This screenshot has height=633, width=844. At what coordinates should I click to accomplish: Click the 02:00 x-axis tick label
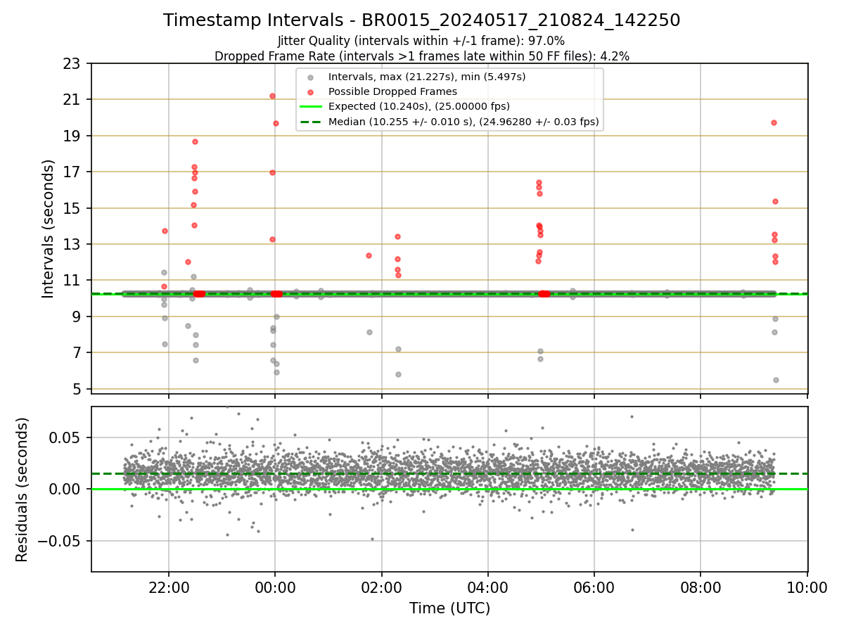[x=382, y=588]
